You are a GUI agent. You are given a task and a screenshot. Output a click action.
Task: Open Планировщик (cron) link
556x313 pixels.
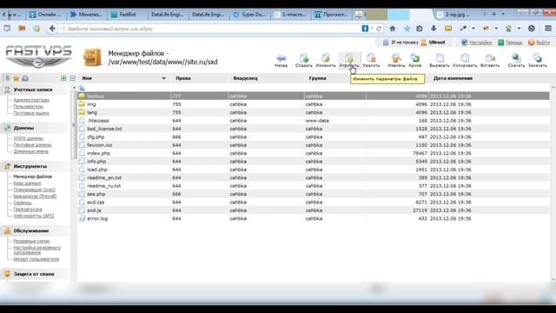pos(35,190)
